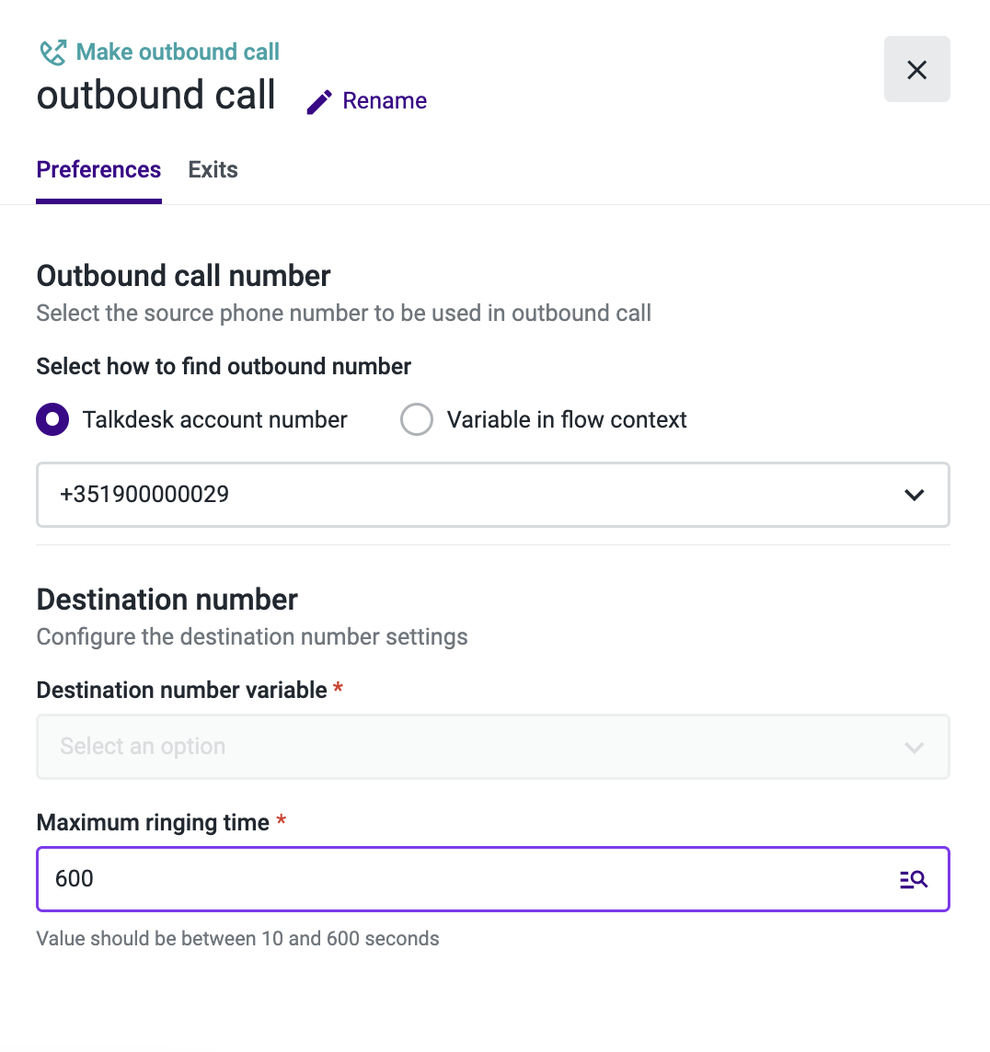
Task: Click the 'Destination number variable' field label
Action: 182,691
